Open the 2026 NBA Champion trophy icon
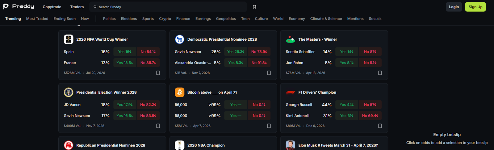 pos(180,145)
